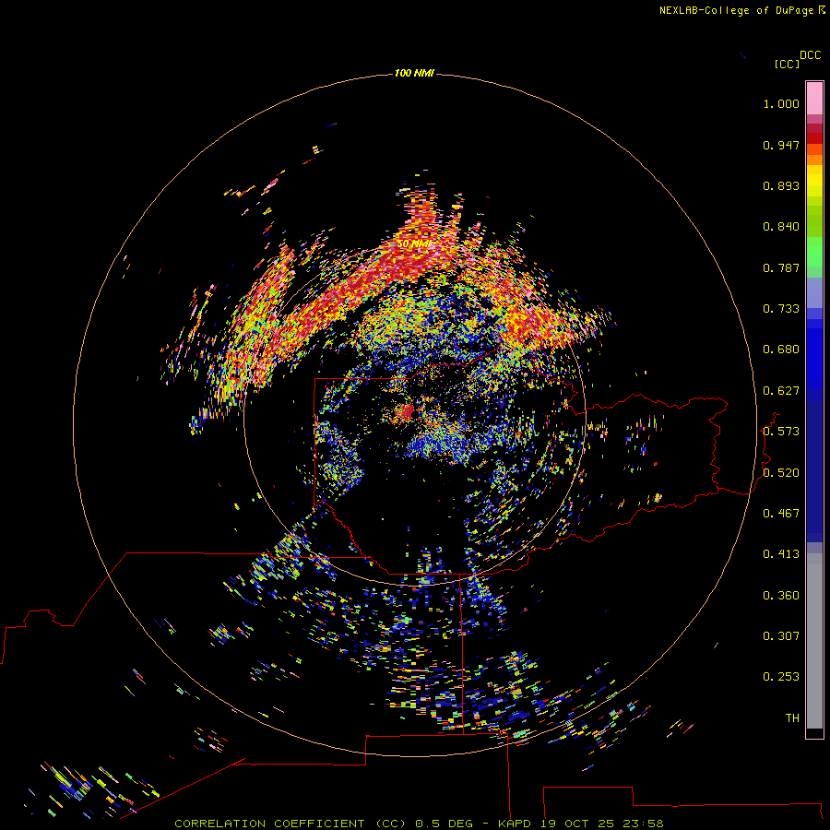Viewport: 830px width, 830px height.
Task: Click the 0.947 legend value
Action: (x=781, y=145)
